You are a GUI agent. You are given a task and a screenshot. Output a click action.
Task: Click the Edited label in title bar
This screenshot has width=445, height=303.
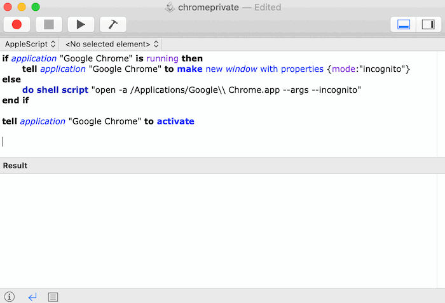(x=268, y=8)
